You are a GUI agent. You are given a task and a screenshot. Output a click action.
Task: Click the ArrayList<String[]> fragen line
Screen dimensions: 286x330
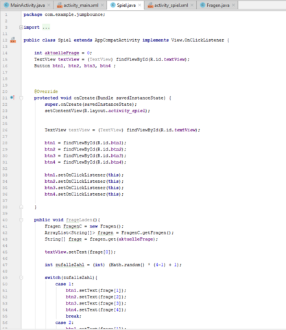pyautogui.click(x=109, y=232)
